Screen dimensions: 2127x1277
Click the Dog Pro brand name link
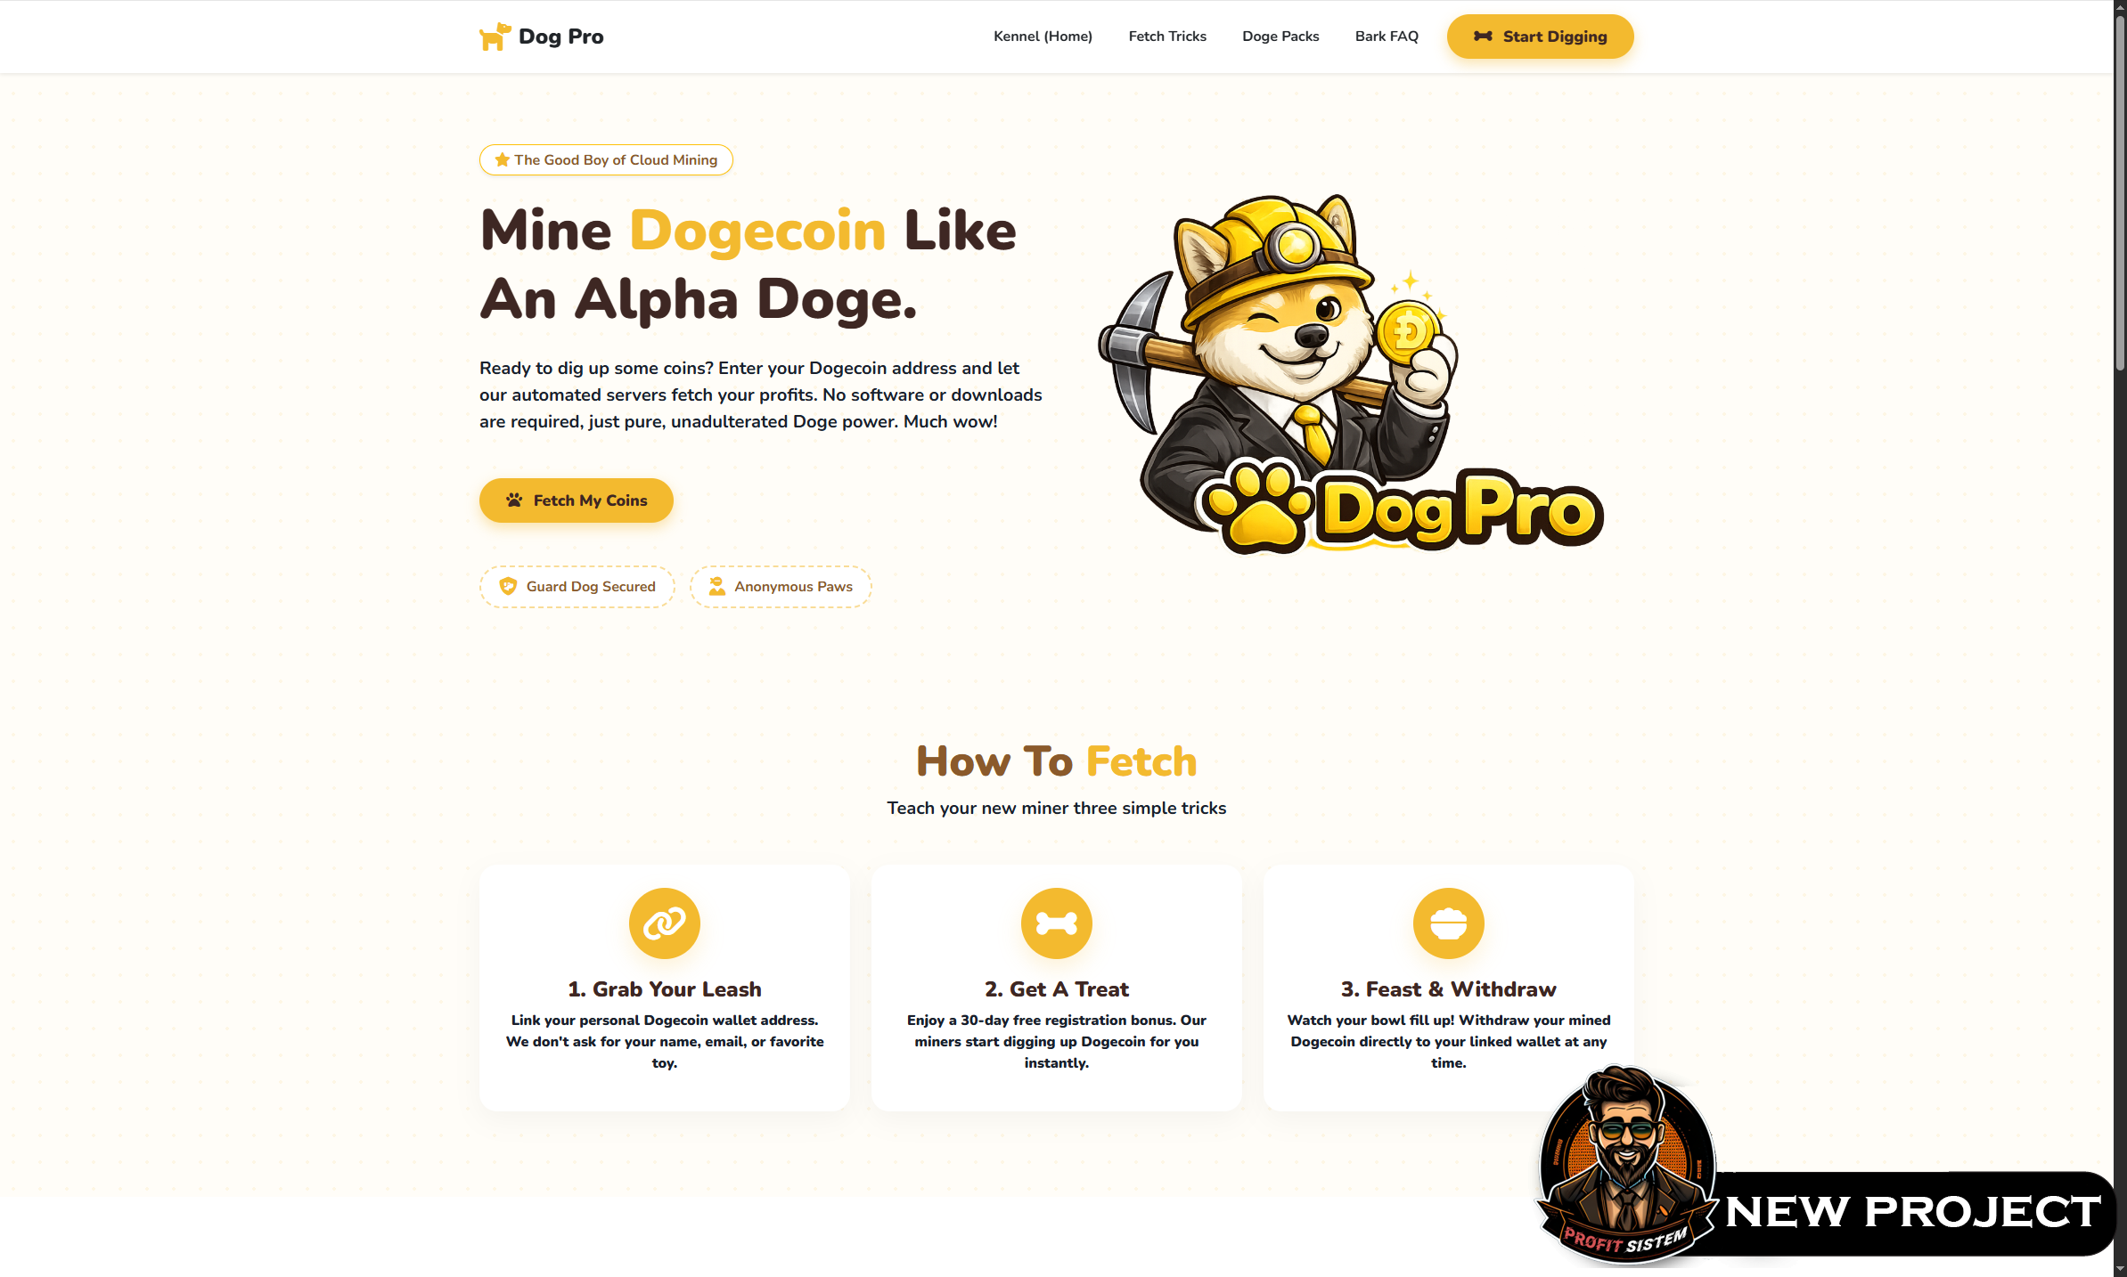[x=561, y=37]
